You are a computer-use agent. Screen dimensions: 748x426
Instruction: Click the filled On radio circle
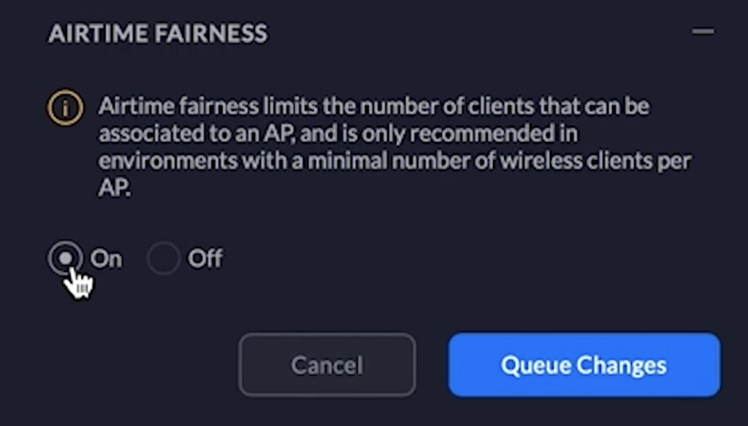[65, 258]
